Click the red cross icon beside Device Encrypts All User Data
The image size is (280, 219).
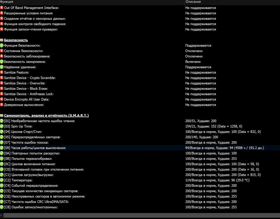tap(2, 99)
